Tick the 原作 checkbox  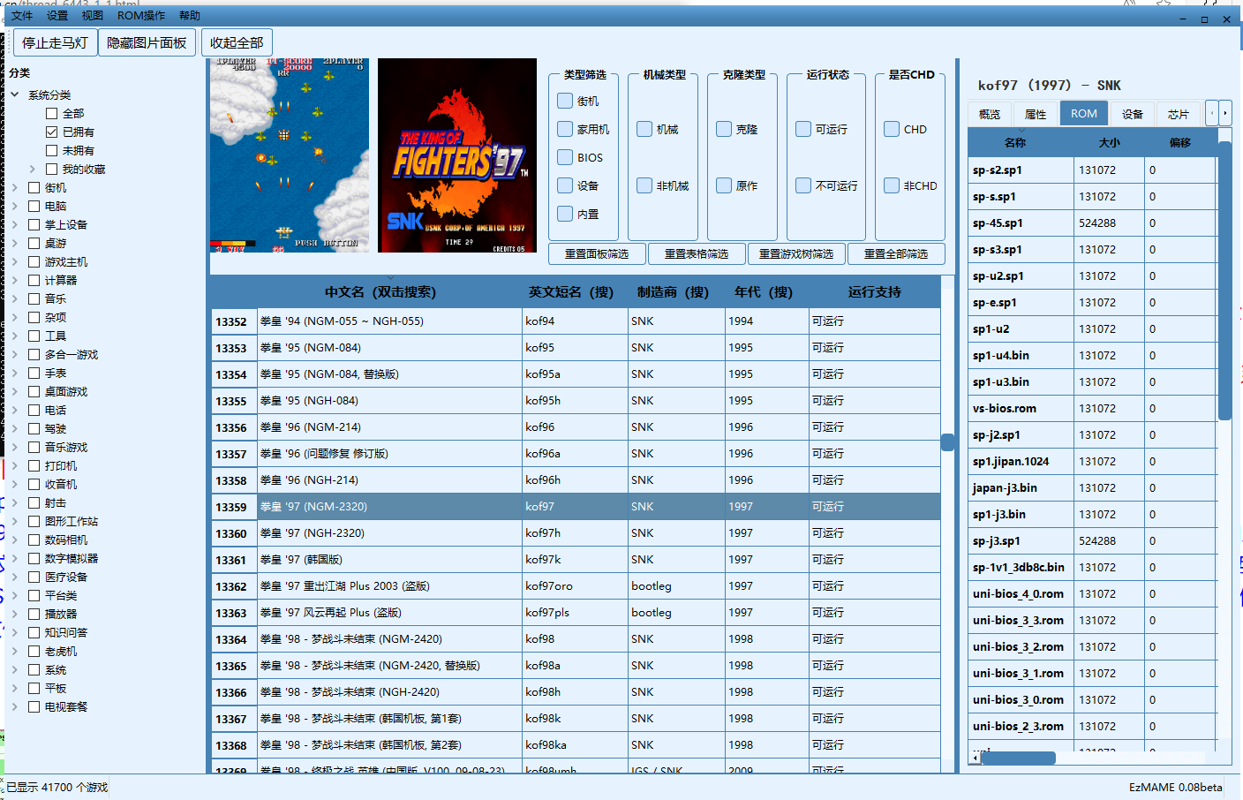pos(724,185)
